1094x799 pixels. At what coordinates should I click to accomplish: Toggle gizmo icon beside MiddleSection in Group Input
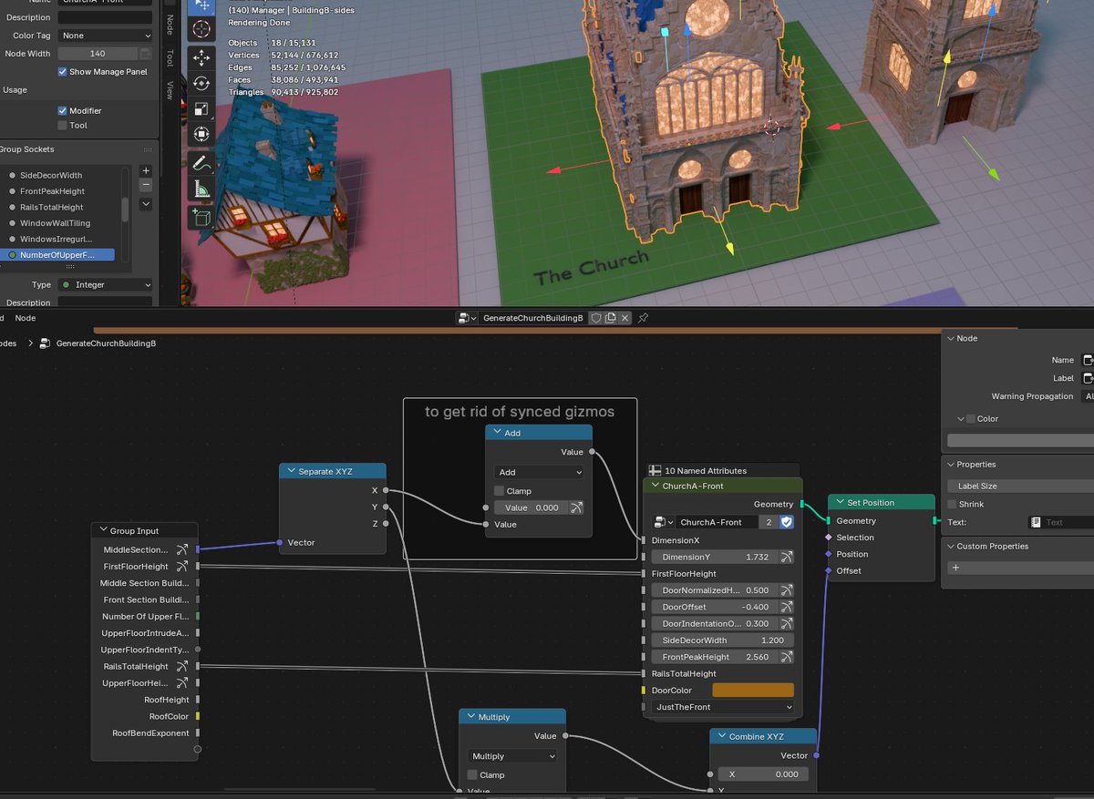182,549
